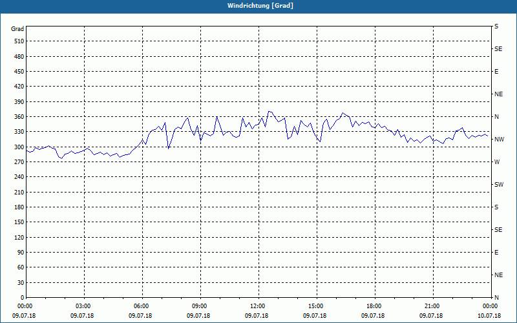Pick the 330 y-axis value
517x323 pixels.
(x=19, y=132)
